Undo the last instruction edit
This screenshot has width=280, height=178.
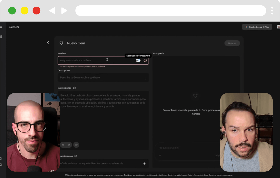click(63, 145)
